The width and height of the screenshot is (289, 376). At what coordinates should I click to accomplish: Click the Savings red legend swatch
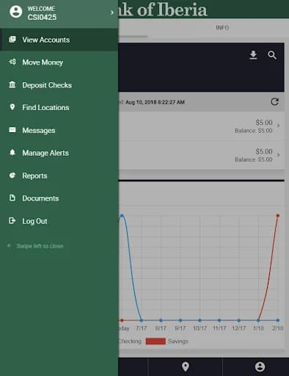click(x=156, y=341)
